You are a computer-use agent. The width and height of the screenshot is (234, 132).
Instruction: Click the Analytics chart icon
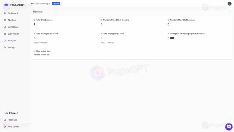tap(5, 40)
